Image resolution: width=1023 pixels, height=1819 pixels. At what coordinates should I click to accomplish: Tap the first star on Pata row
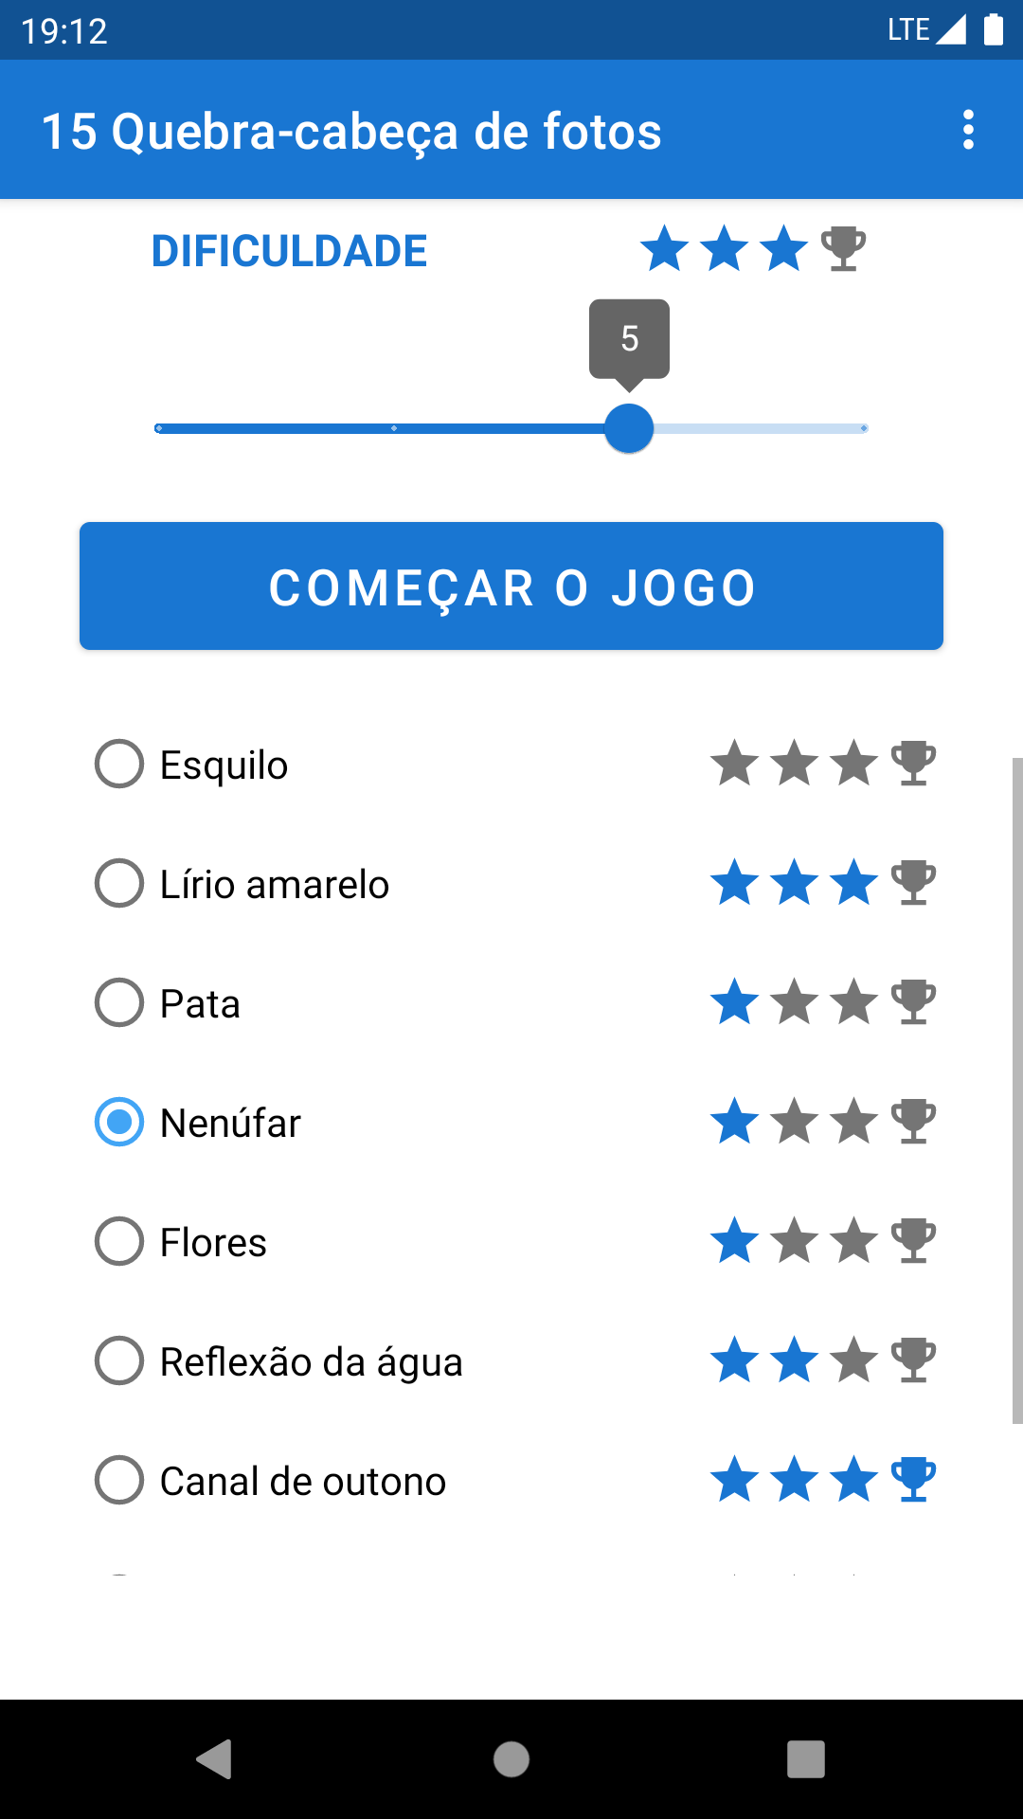coord(735,1001)
